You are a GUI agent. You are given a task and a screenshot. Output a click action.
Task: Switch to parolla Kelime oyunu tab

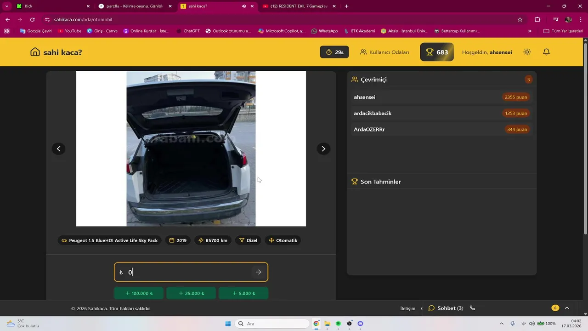pyautogui.click(x=134, y=6)
